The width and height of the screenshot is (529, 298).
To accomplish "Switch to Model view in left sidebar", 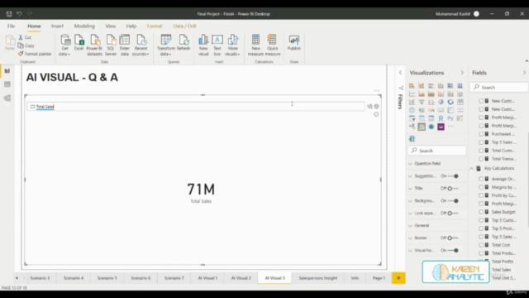I will pos(7,99).
